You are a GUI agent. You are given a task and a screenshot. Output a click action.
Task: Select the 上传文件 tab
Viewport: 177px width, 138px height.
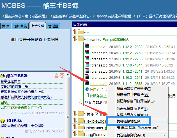[x=38, y=26]
